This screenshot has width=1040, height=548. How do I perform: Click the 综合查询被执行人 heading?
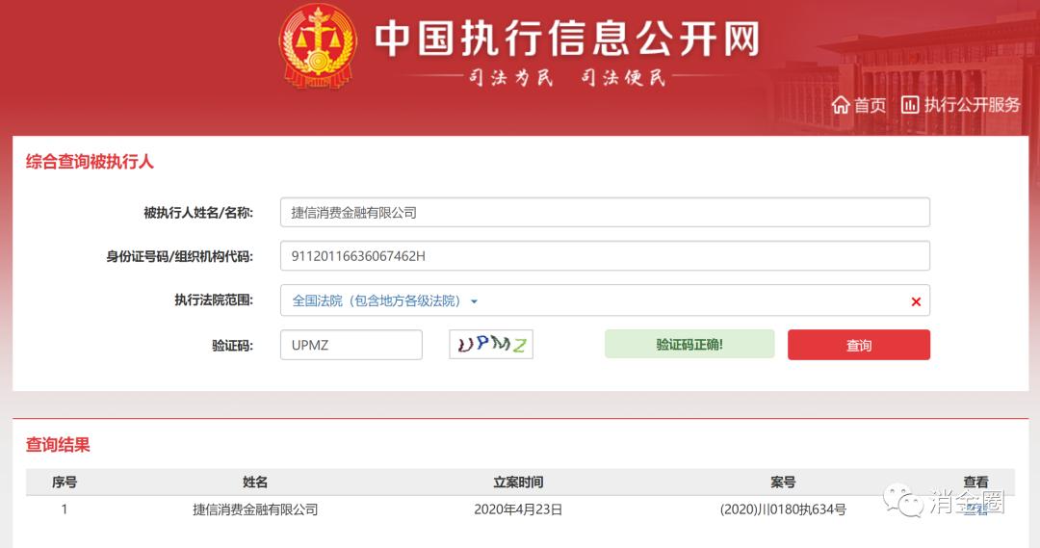[x=90, y=161]
